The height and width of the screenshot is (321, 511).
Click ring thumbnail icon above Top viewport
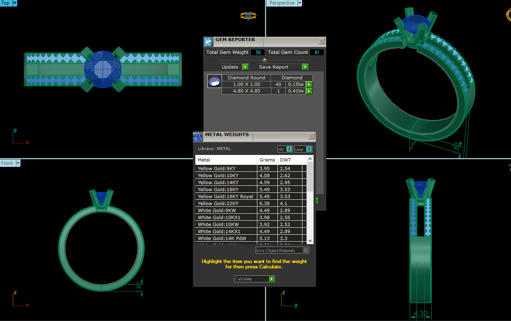tap(248, 16)
